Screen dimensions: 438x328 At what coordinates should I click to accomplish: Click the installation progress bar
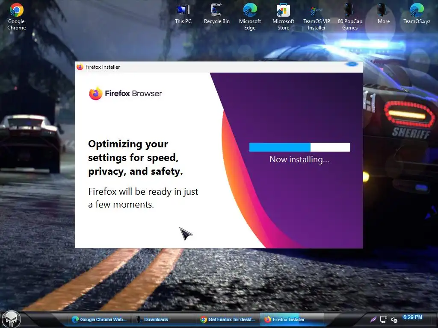coord(299,147)
